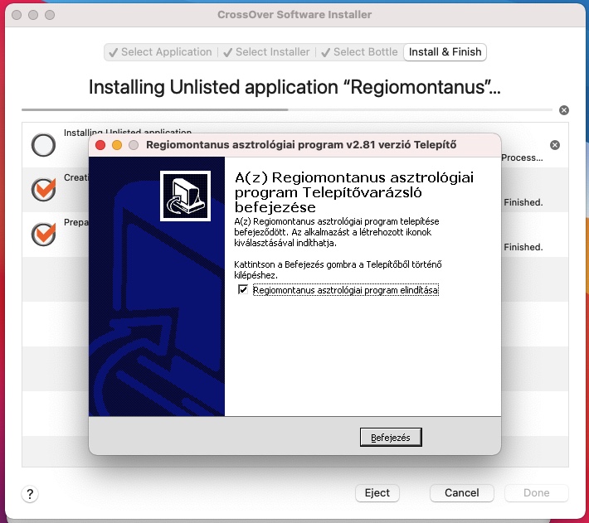Go to the Select Application step

point(161,51)
